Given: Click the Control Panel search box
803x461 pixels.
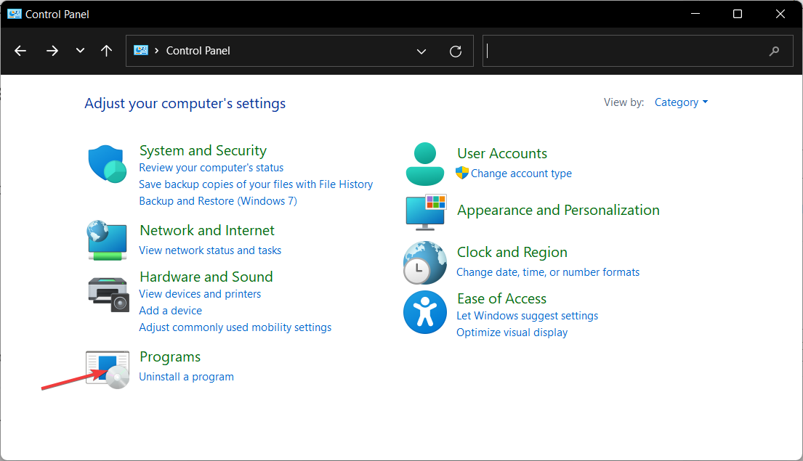Looking at the screenshot, I should [x=625, y=51].
